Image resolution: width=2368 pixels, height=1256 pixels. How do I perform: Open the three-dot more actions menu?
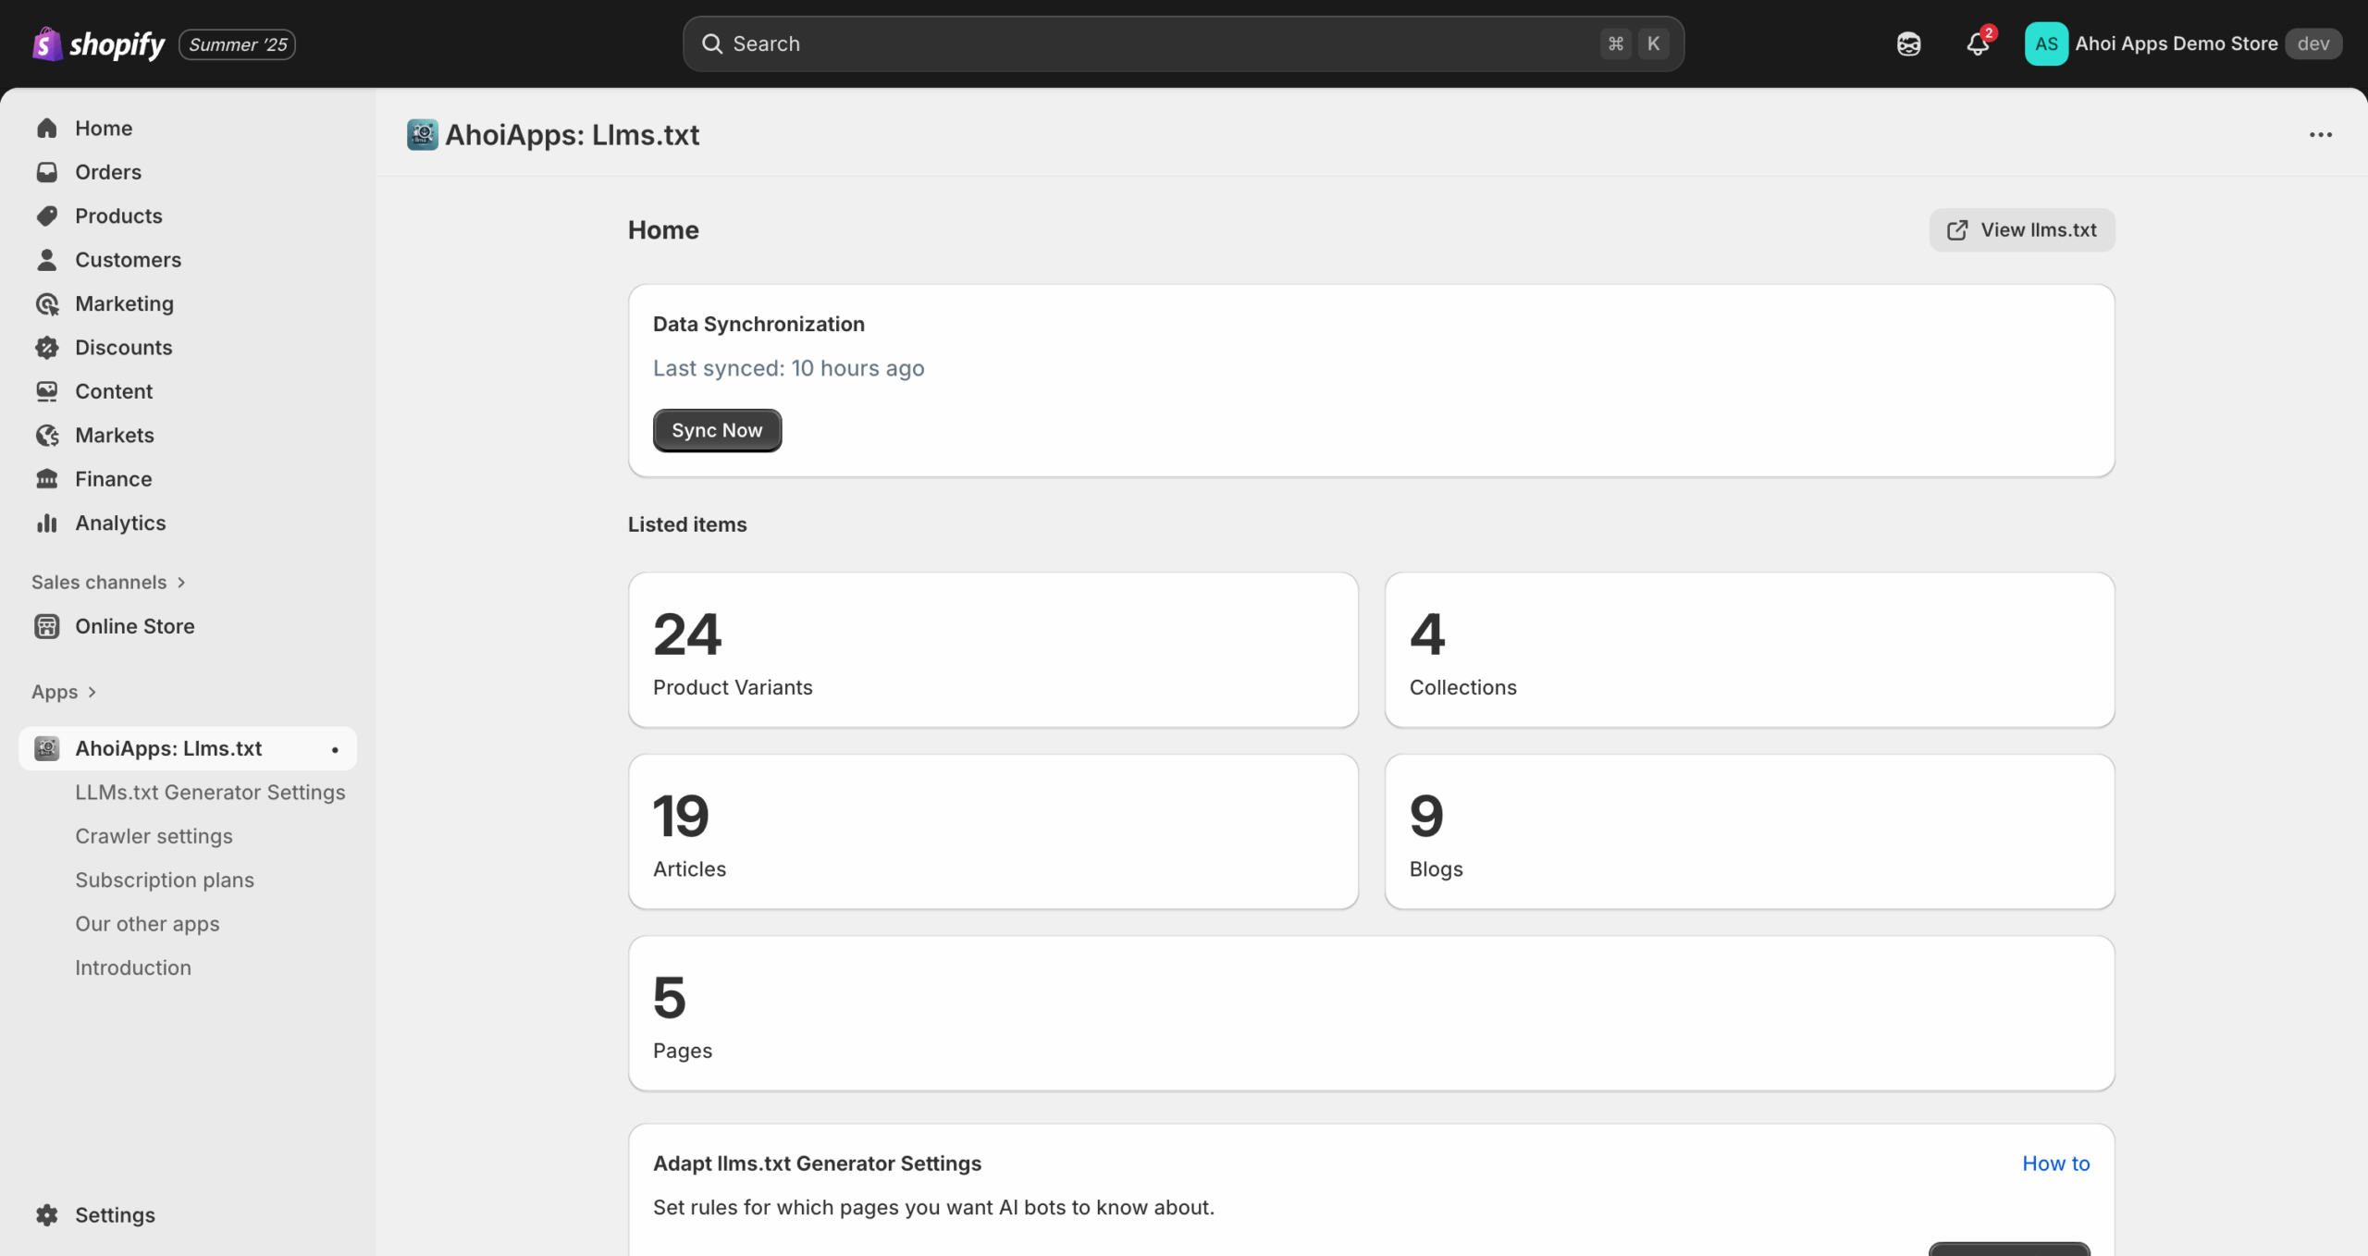(2320, 135)
